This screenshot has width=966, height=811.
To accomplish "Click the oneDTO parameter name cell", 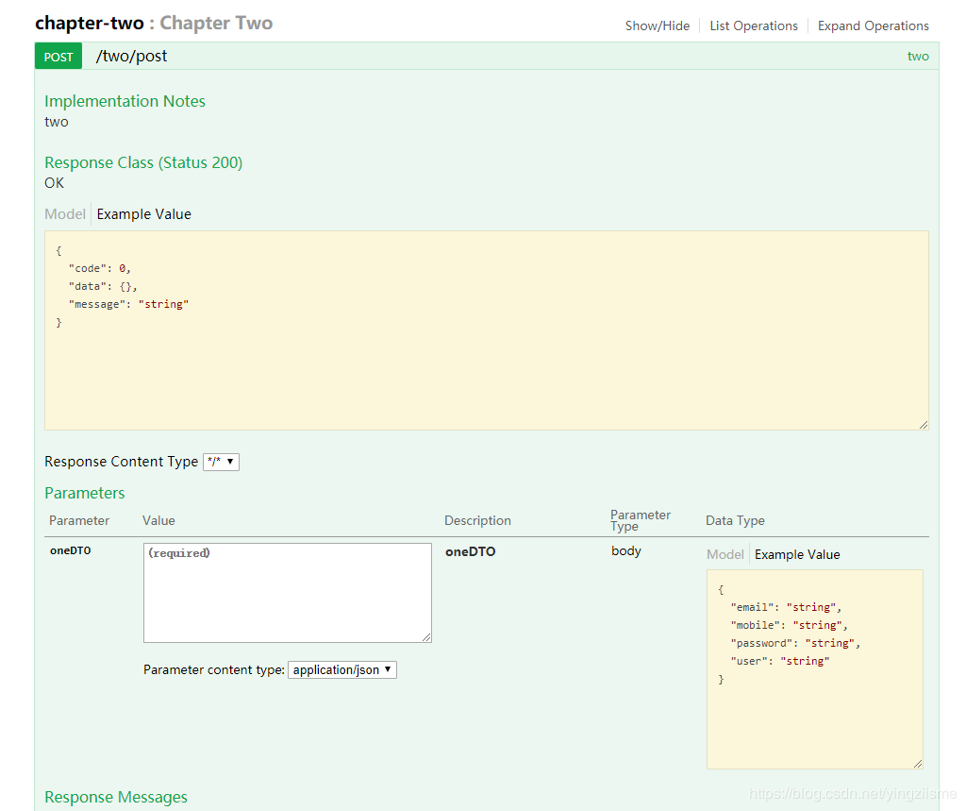I will 70,550.
